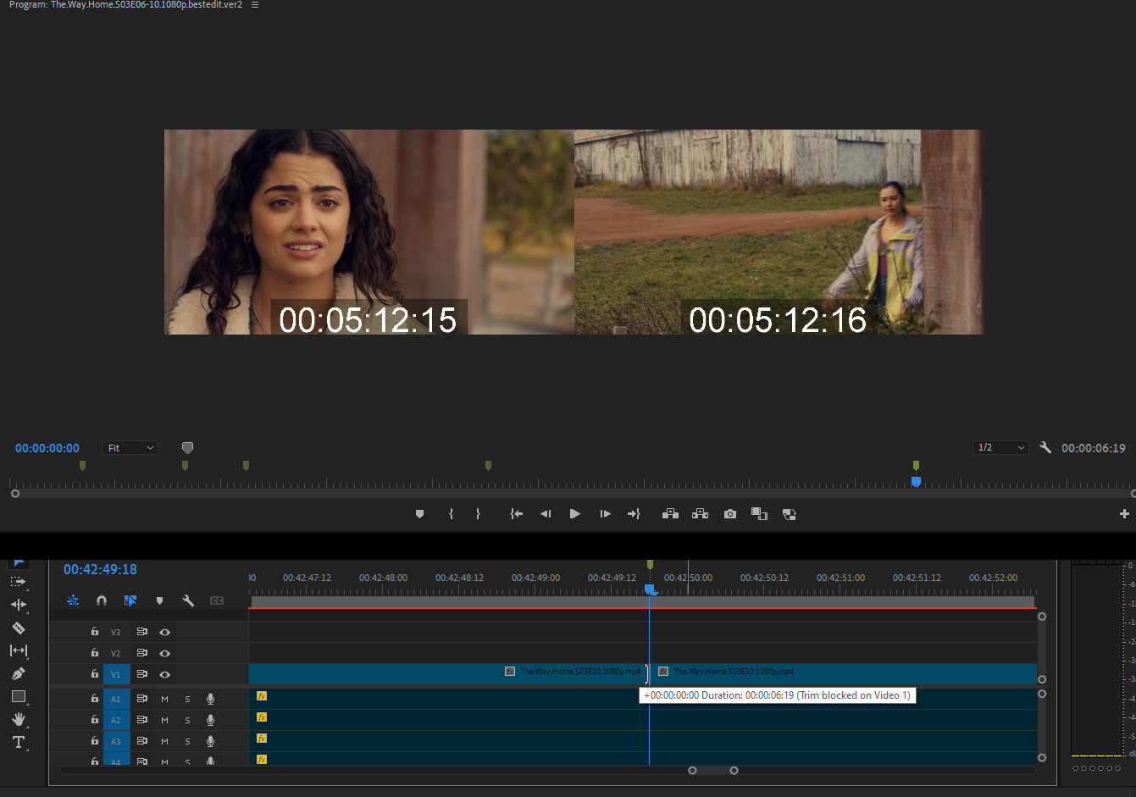Viewport: 1136px width, 797px height.
Task: Toggle nest sequence insert mode in timeline
Action: 73,601
